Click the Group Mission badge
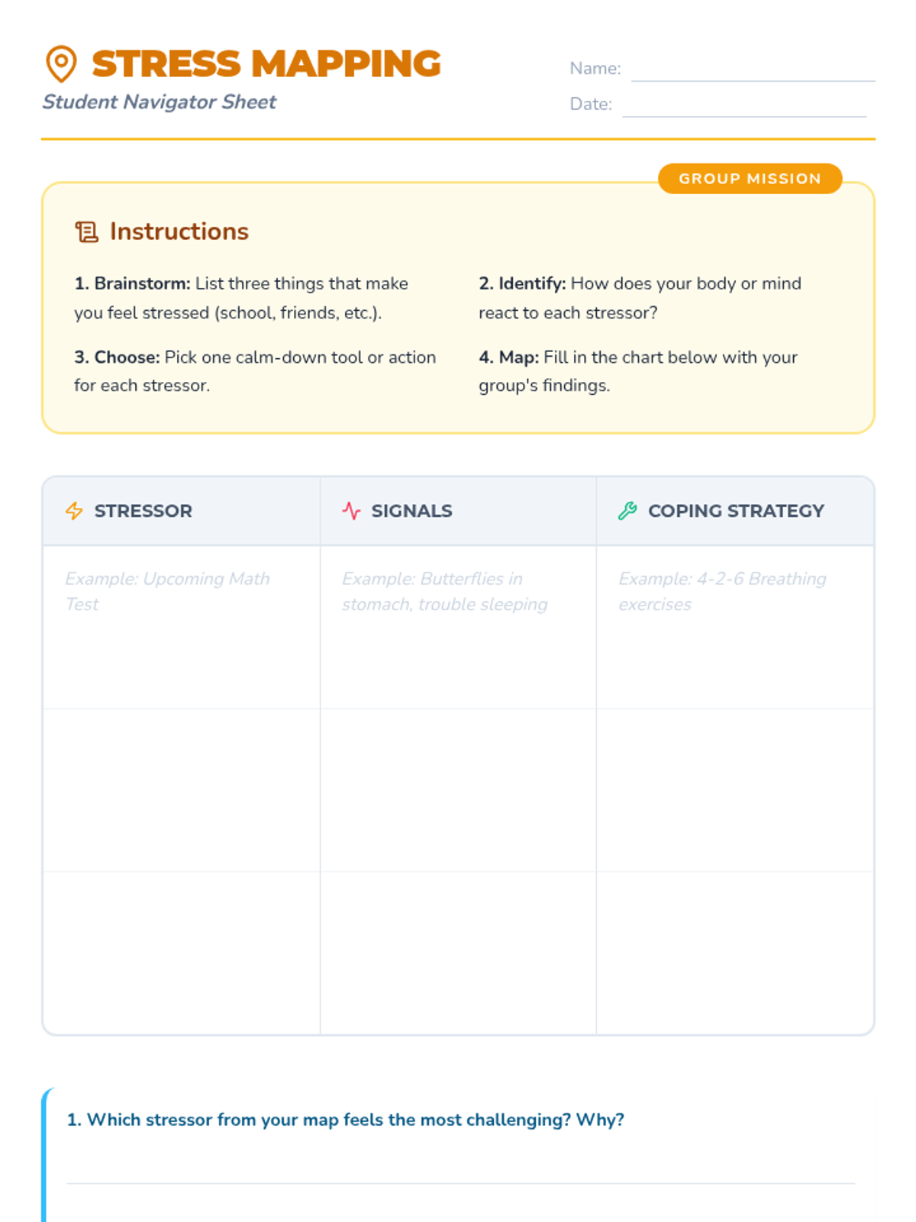The image size is (916, 1222). [750, 179]
